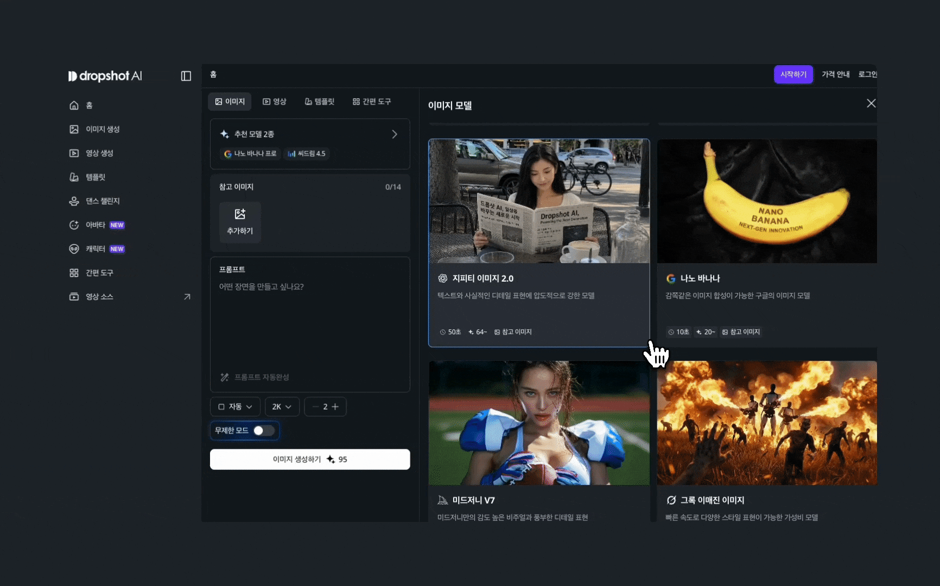
Task: Click the 참고 이미지 section heading
Action: pos(236,187)
